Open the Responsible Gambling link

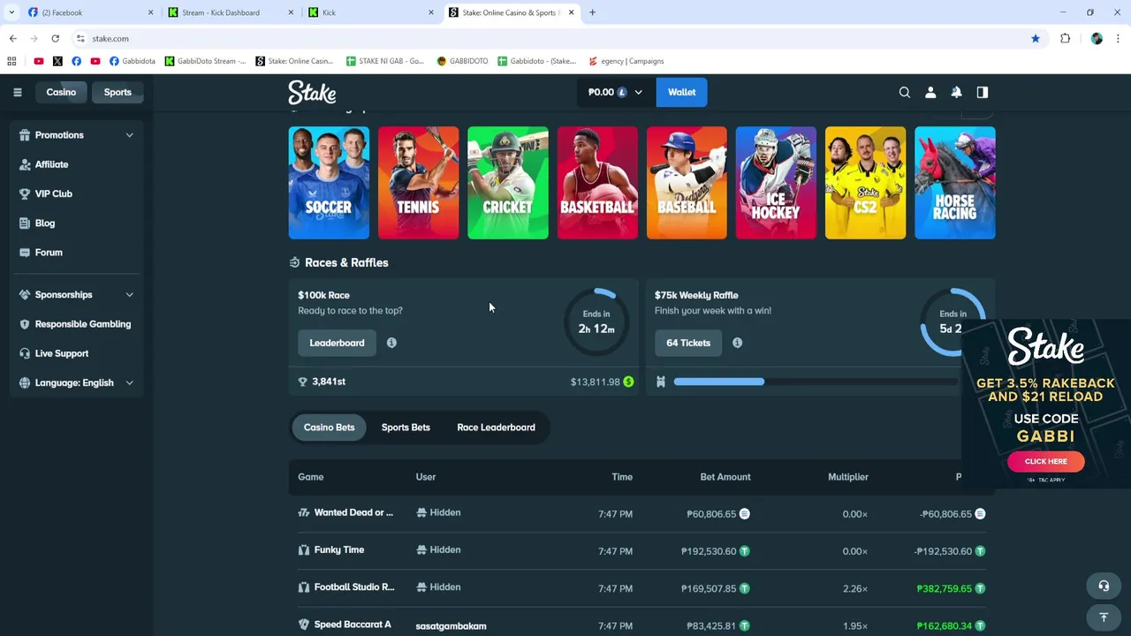(82, 324)
